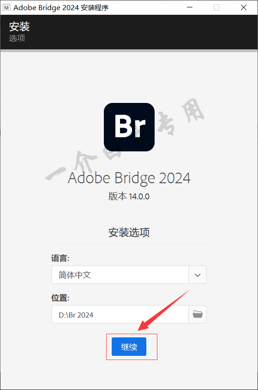Image resolution: width=258 pixels, height=390 pixels.
Task: Open the folder browse icon for location
Action: point(198,314)
